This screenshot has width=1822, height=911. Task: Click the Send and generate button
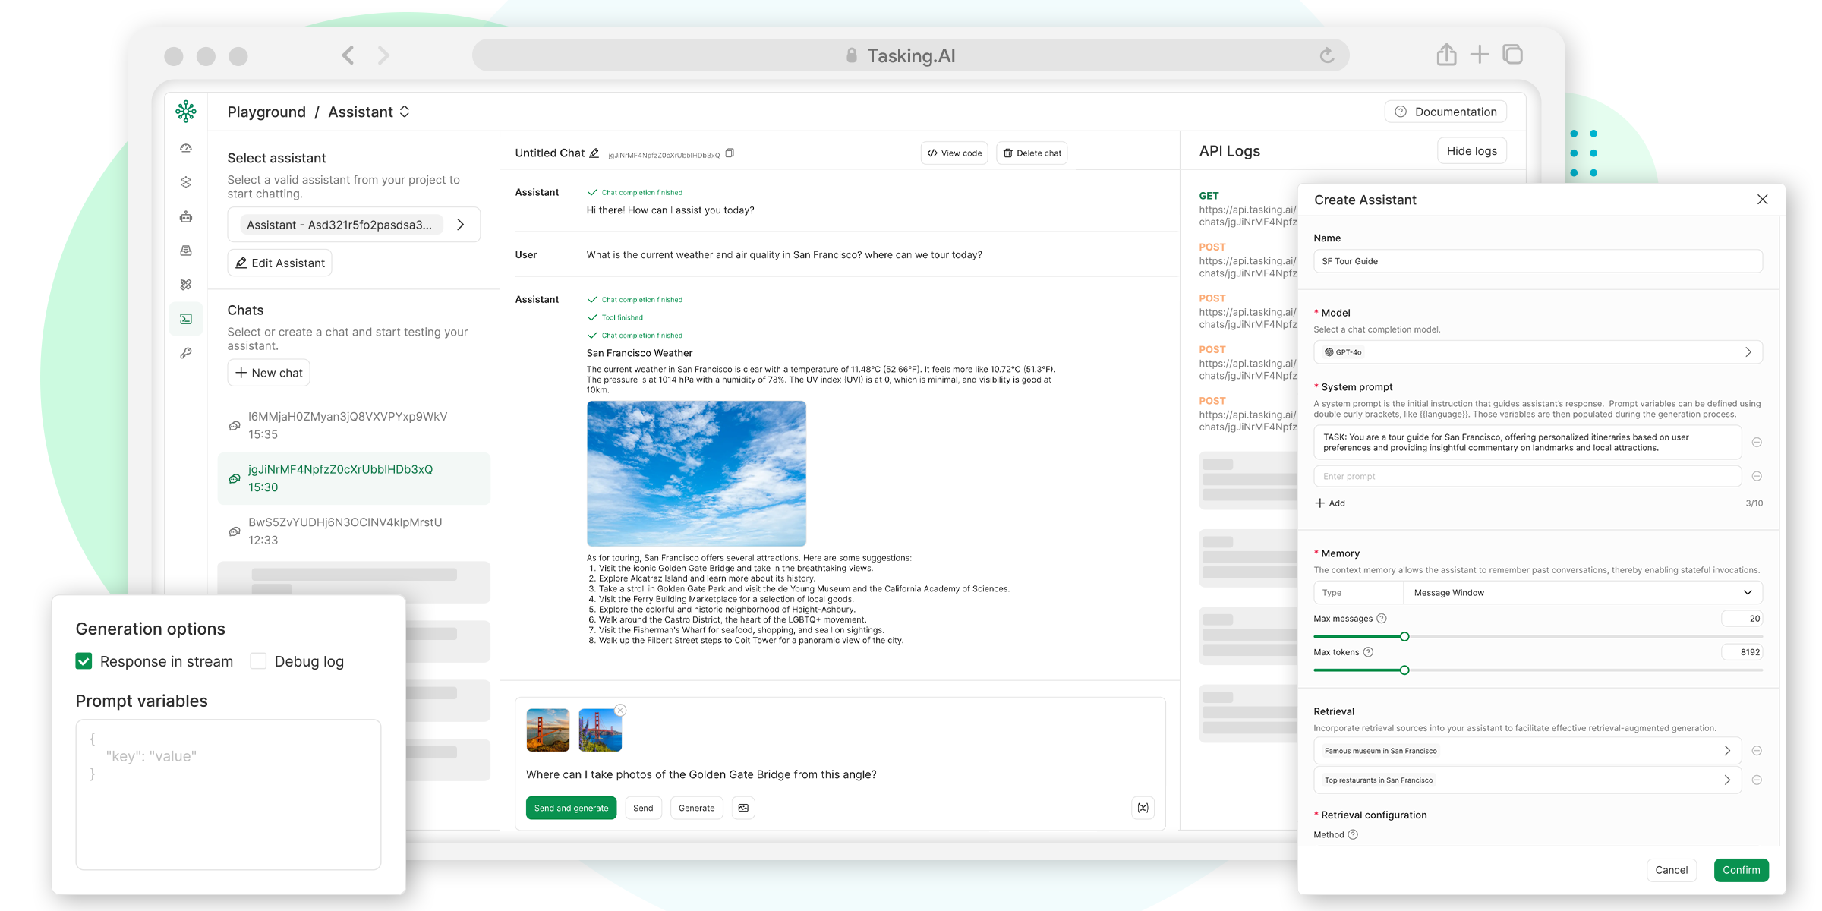tap(571, 808)
